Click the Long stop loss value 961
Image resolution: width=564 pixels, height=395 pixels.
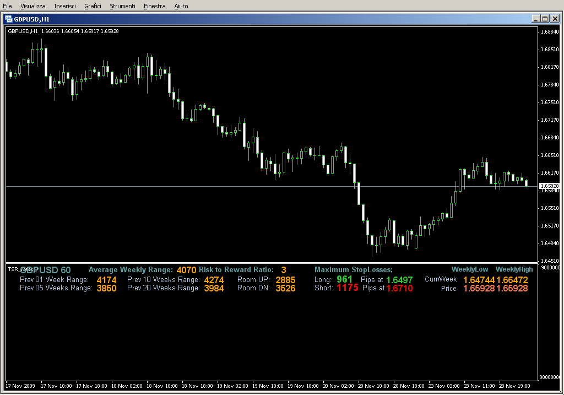(344, 279)
